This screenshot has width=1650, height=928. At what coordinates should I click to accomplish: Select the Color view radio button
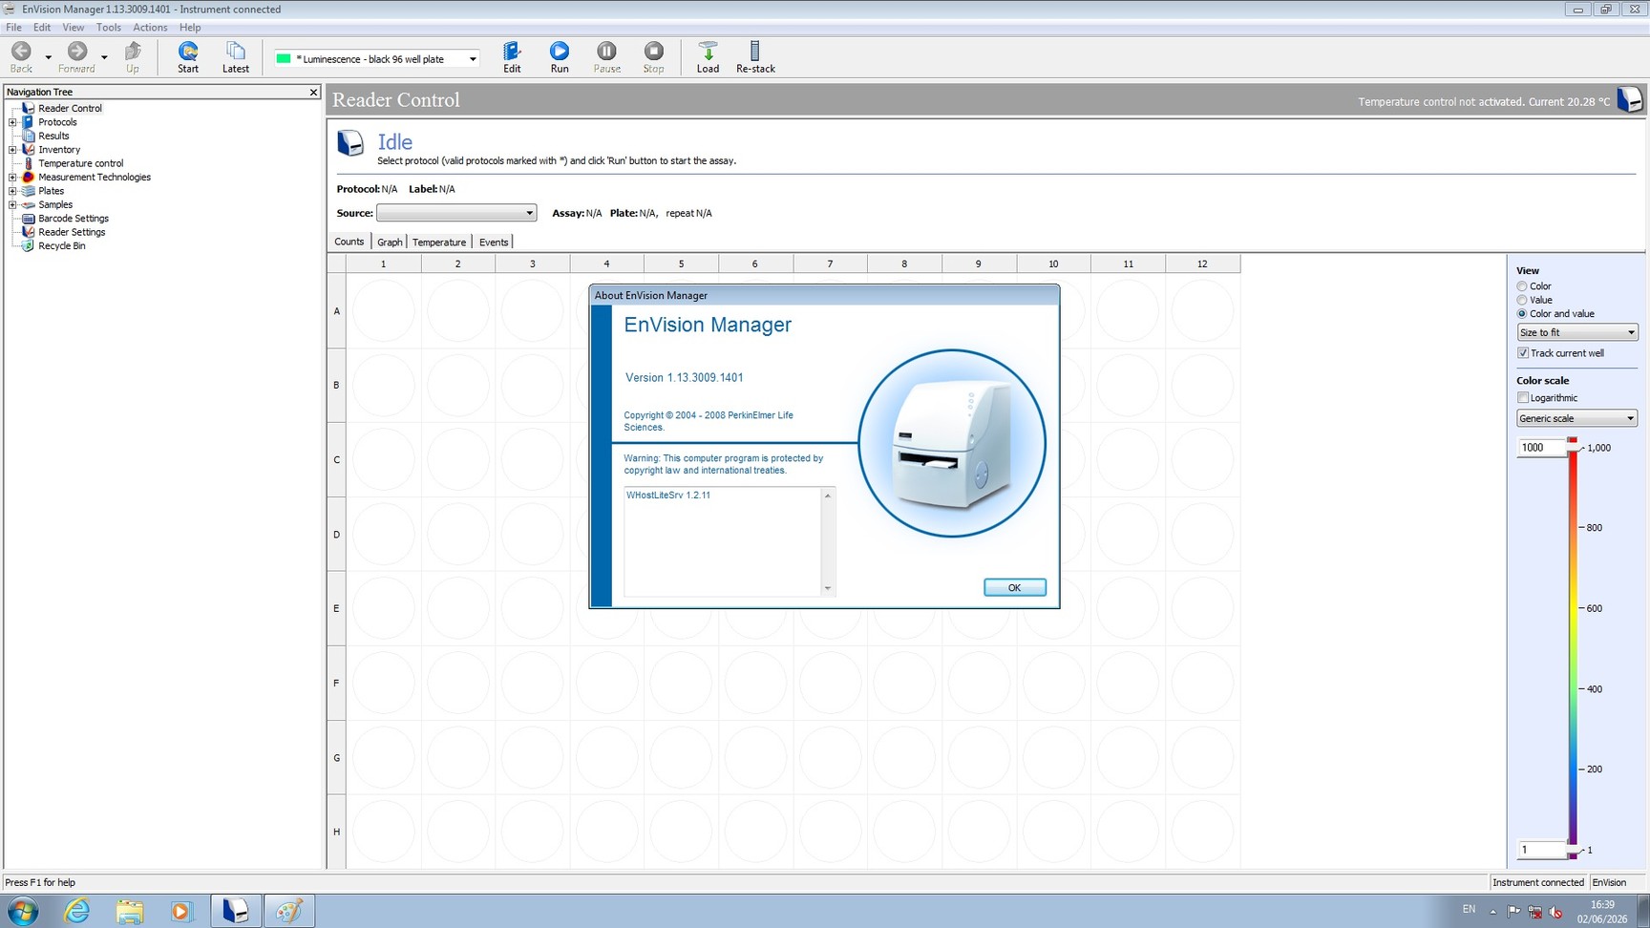pyautogui.click(x=1522, y=286)
